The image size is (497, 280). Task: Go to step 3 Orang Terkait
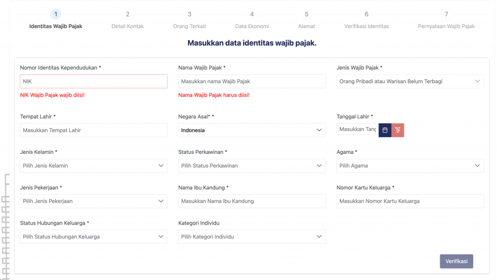pyautogui.click(x=189, y=19)
